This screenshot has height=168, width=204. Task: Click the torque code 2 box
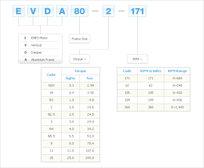click(109, 11)
